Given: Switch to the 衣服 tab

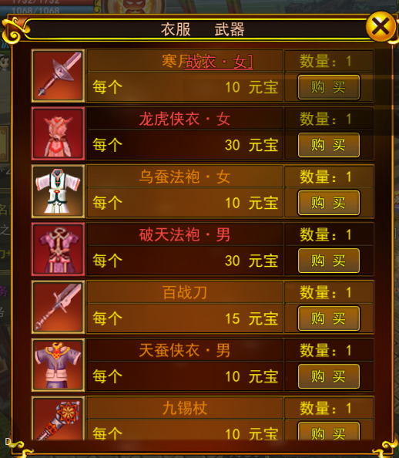Looking at the screenshot, I should pos(176,29).
